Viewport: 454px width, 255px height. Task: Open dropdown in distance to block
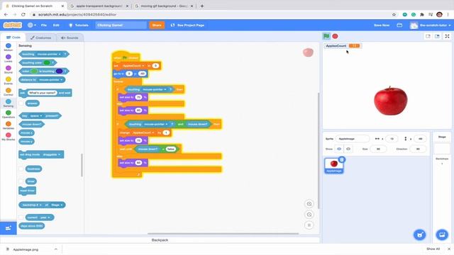[50, 79]
